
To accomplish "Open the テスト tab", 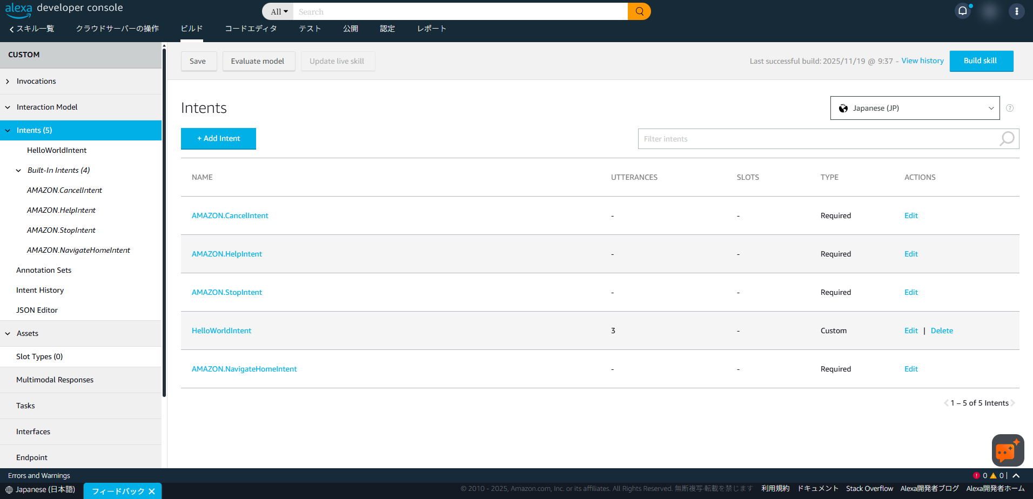I will point(310,29).
